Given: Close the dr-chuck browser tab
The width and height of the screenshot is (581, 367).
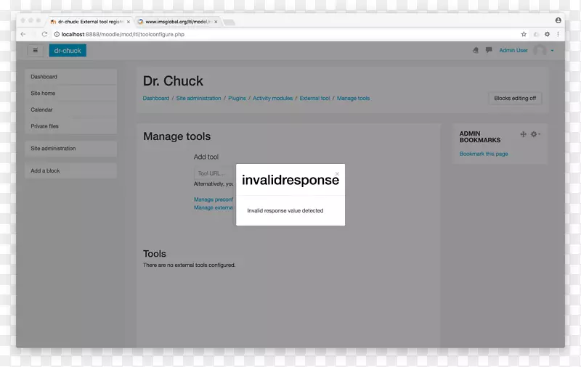Looking at the screenshot, I should (129, 22).
